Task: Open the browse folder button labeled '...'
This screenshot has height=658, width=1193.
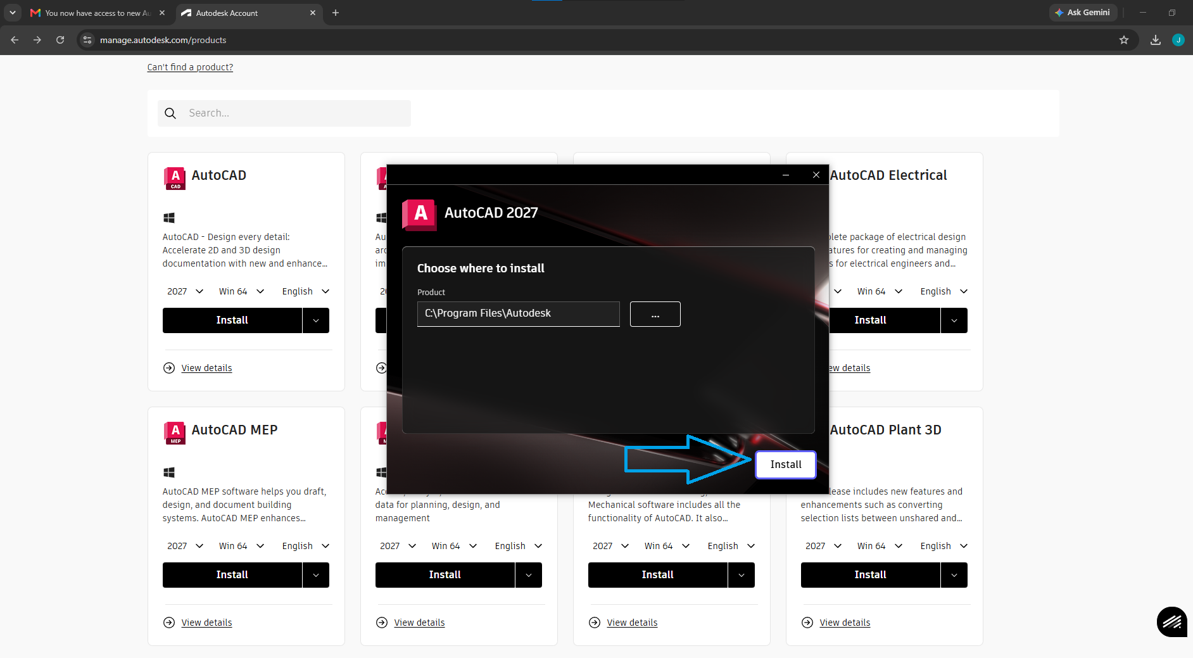Action: (655, 314)
